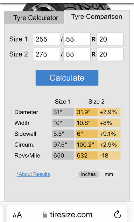
Task: Switch to the Tyre Calculator tab
Action: pyautogui.click(x=34, y=17)
